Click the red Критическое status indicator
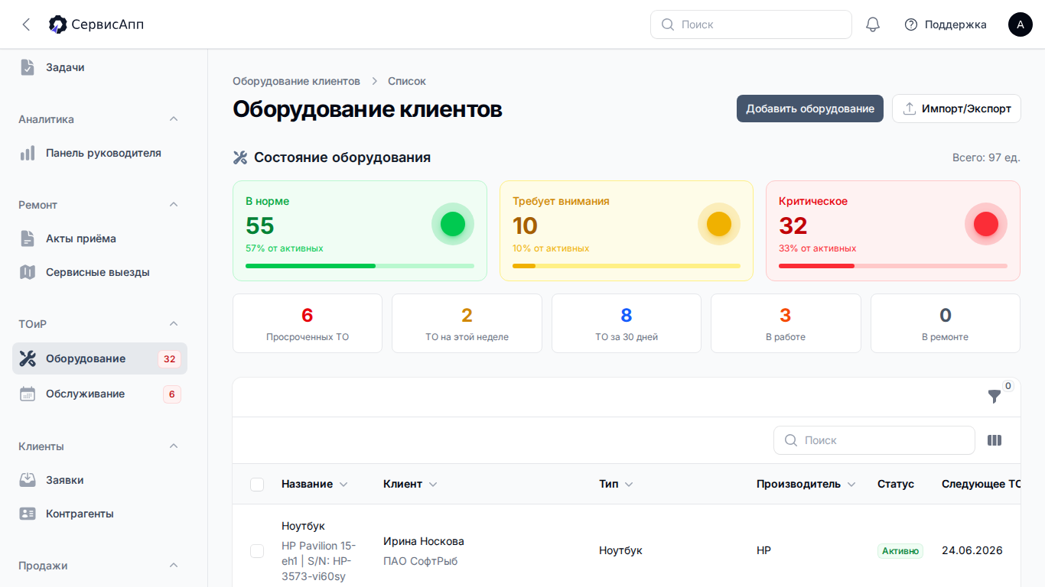The image size is (1045, 587). tap(986, 224)
